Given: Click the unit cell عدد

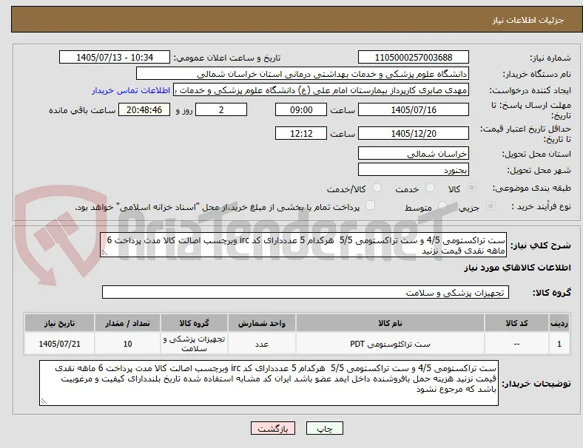Looking at the screenshot, I should click(x=262, y=344).
